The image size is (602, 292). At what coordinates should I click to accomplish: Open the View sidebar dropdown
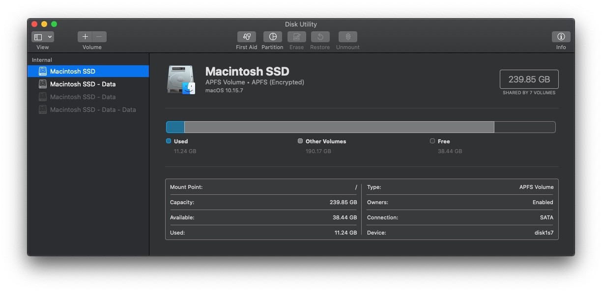click(43, 37)
